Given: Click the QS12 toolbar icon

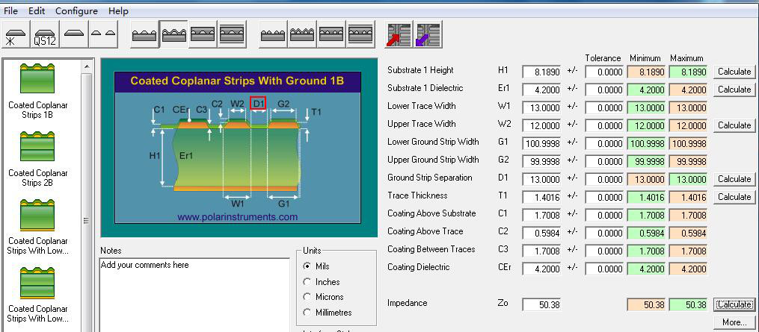Looking at the screenshot, I should [45, 35].
